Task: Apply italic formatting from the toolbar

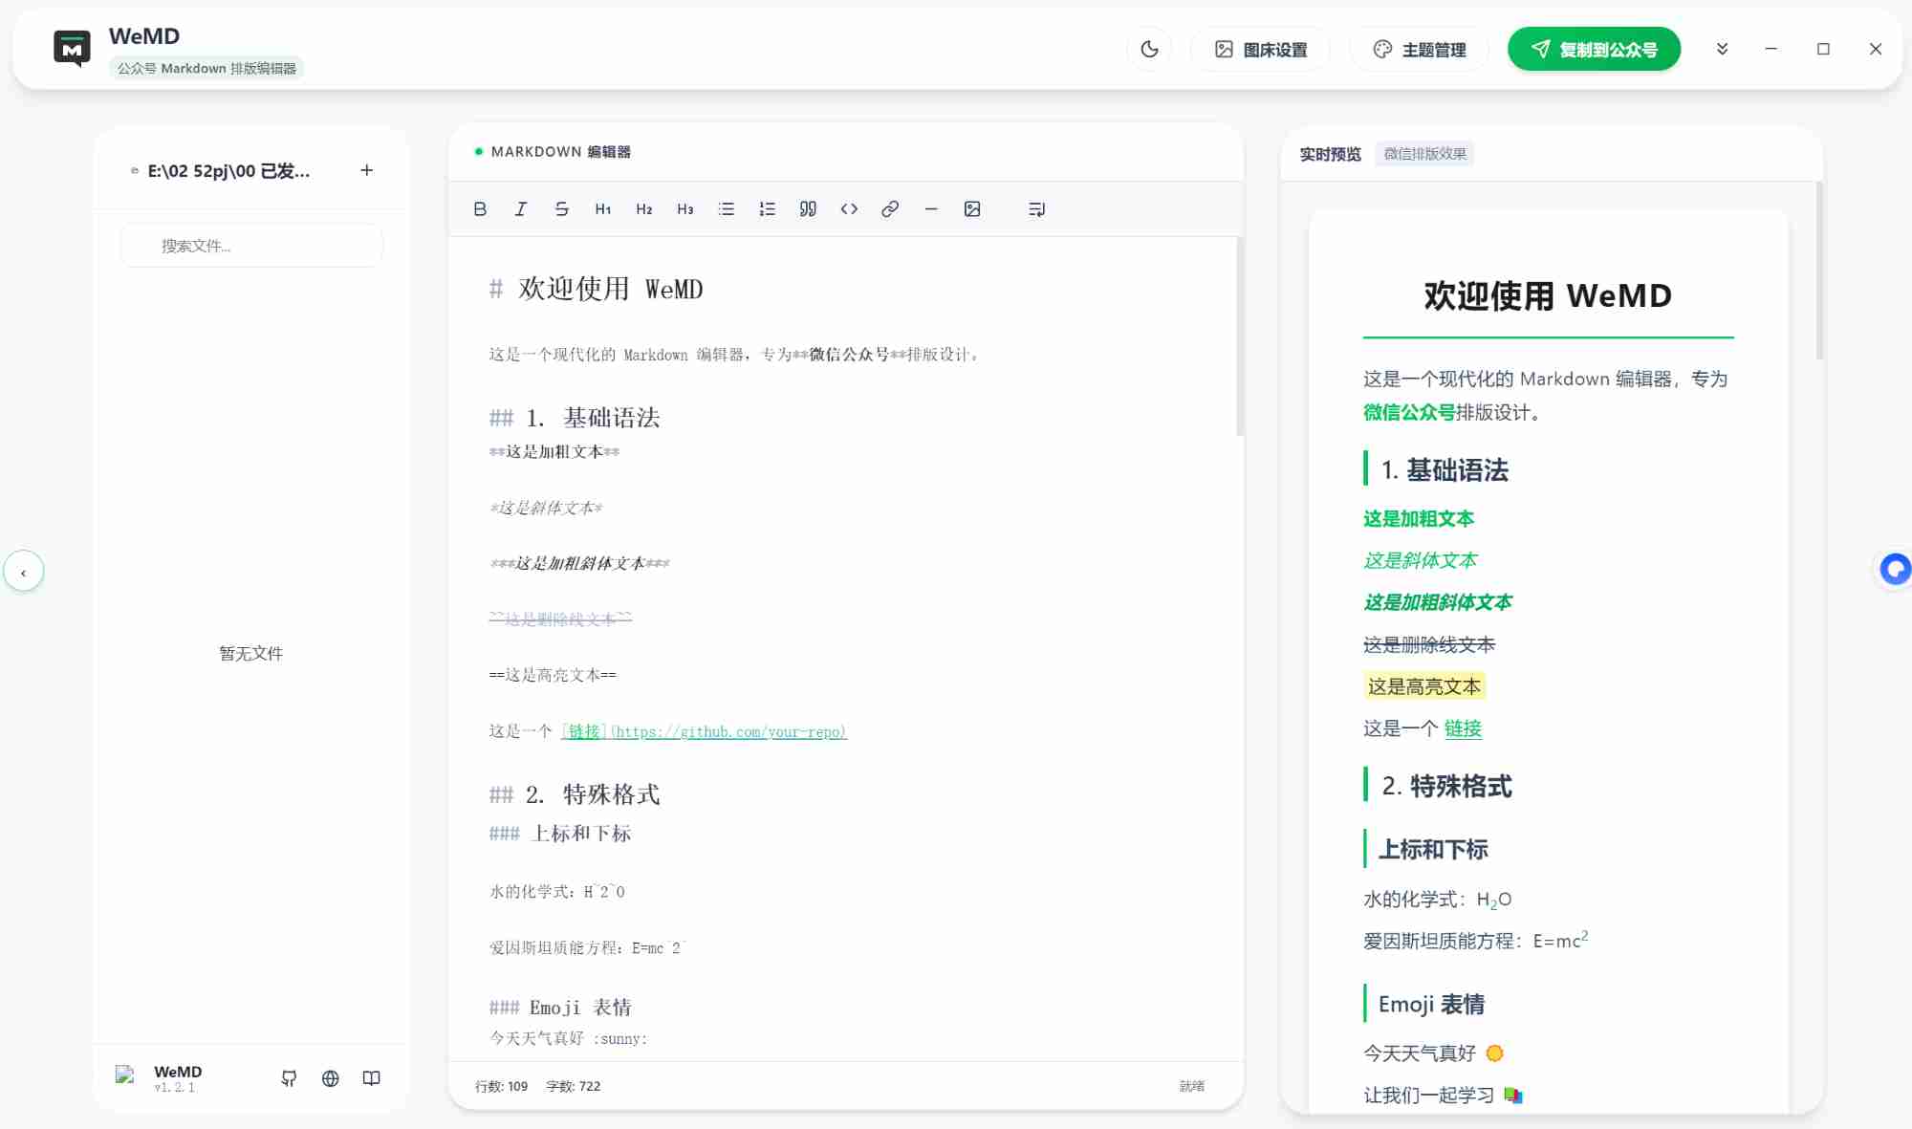Action: pos(521,208)
